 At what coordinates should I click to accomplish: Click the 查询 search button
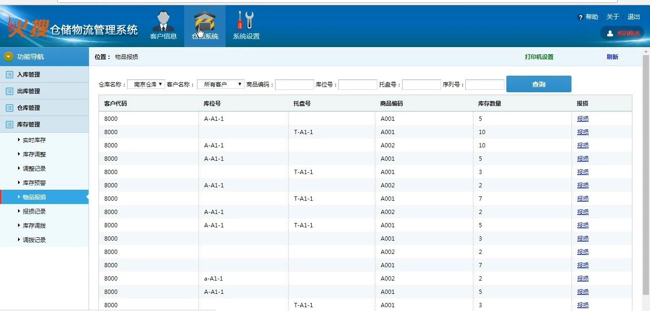(539, 84)
